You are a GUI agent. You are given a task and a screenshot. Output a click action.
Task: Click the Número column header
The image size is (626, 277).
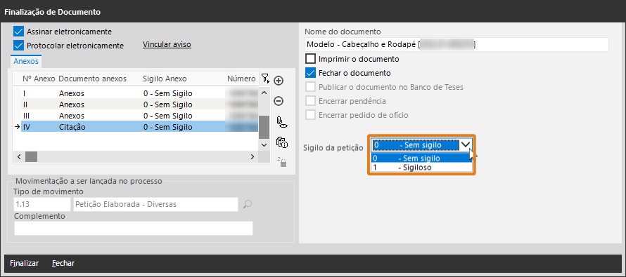point(241,79)
